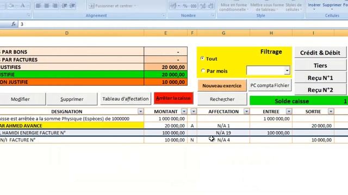The image size is (348, 195).
Task: Click the green Solde caisse cell
Action: [x=299, y=101]
